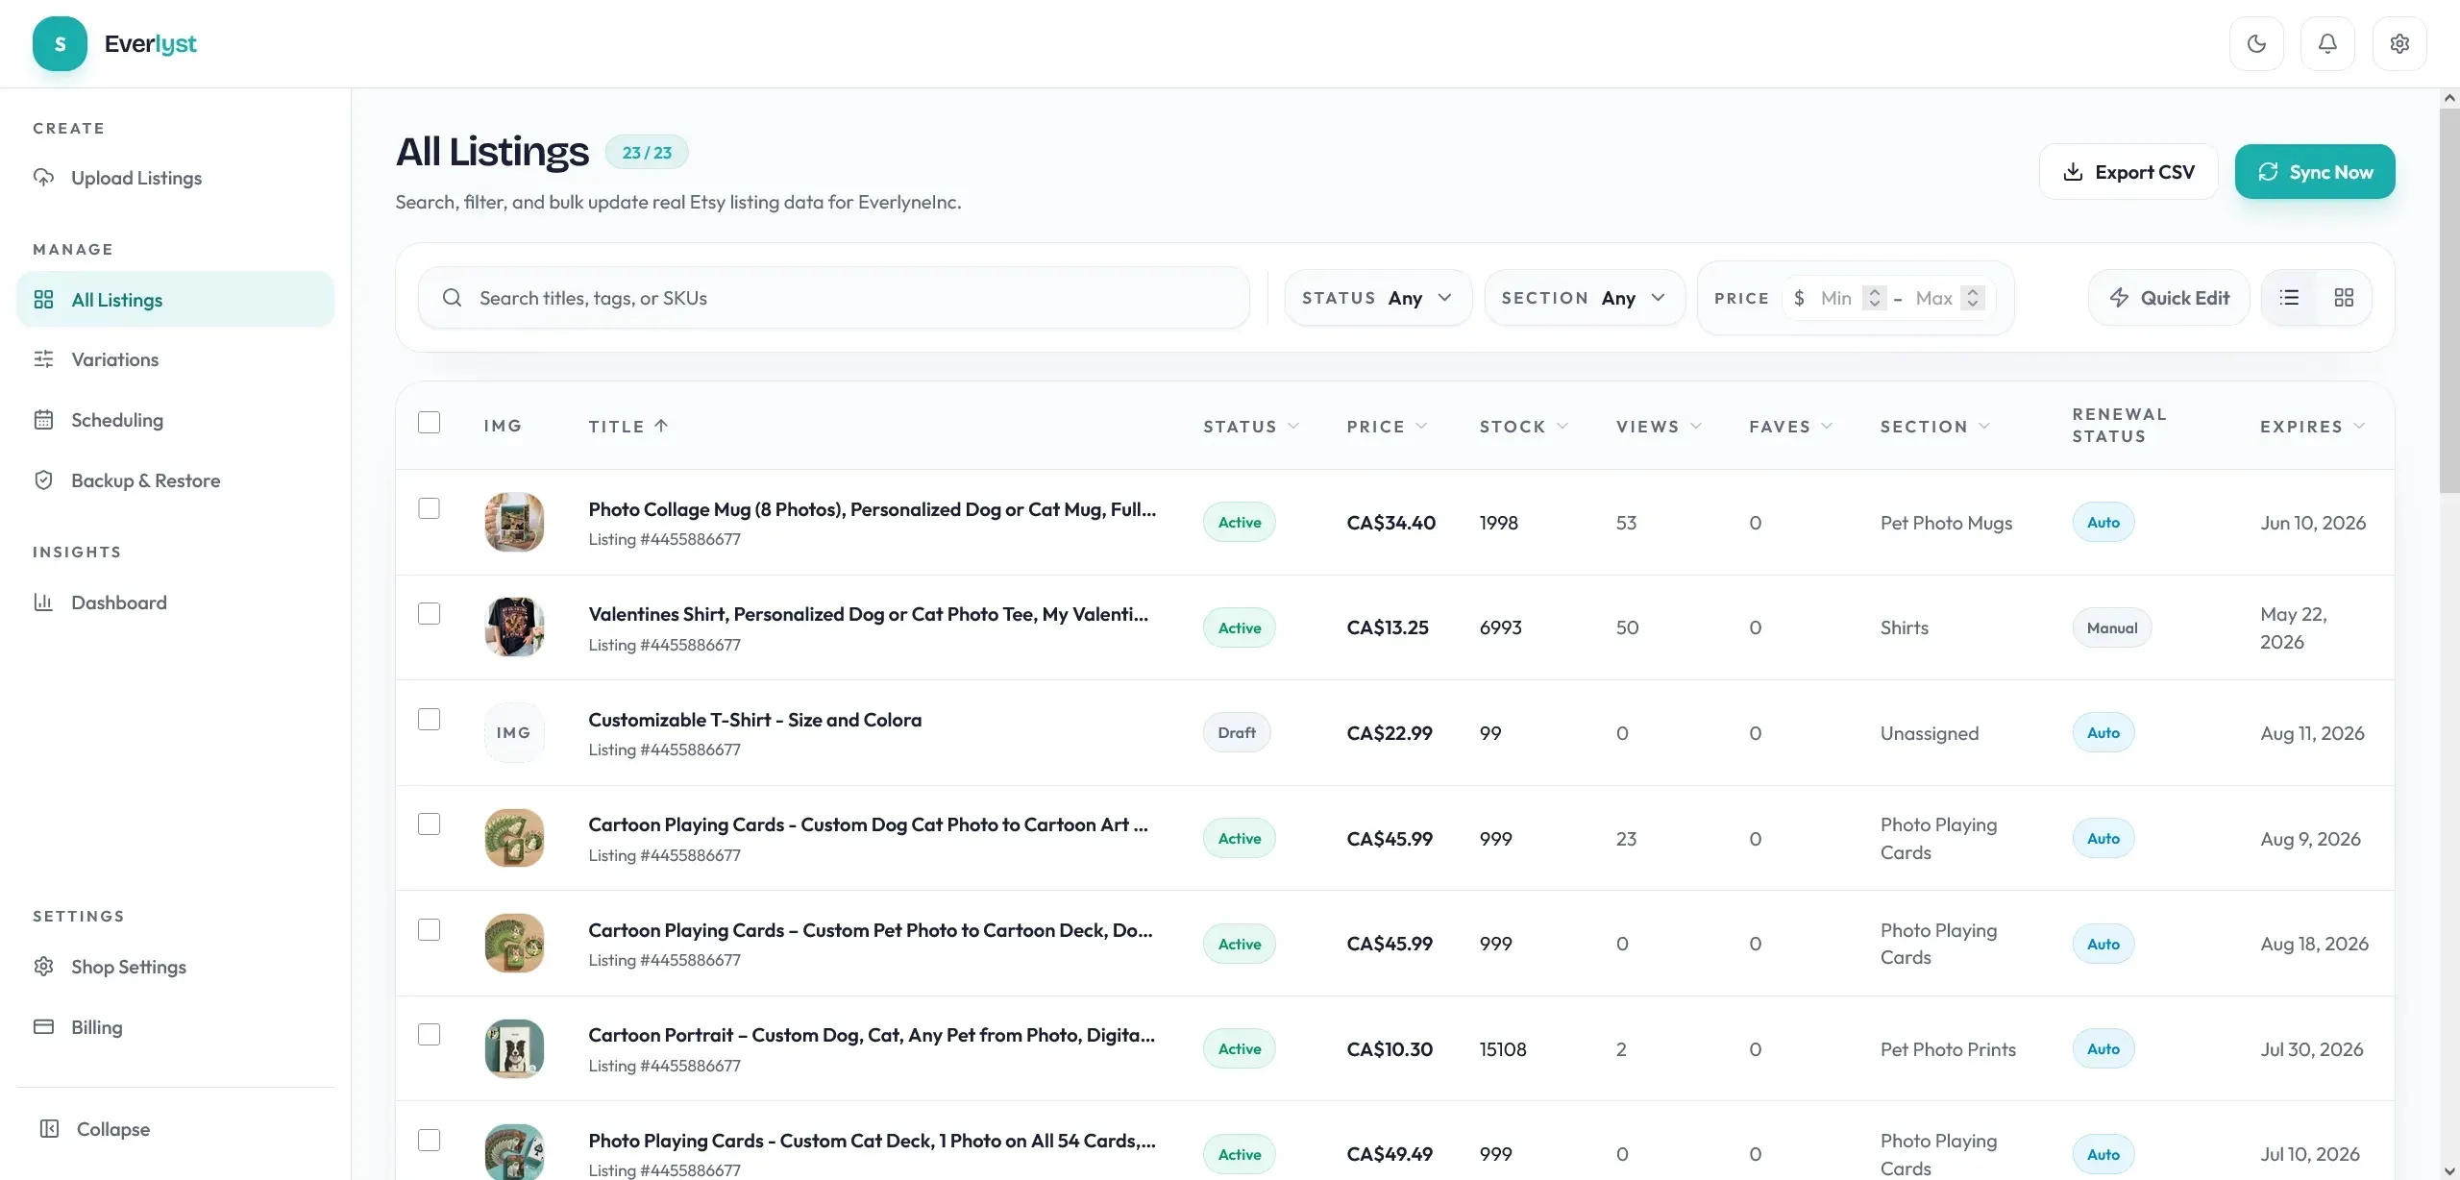Open settings gear in top bar
2460x1180 pixels.
(2399, 43)
